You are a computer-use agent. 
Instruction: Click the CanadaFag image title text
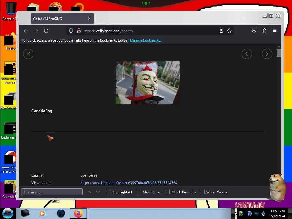coord(42,111)
